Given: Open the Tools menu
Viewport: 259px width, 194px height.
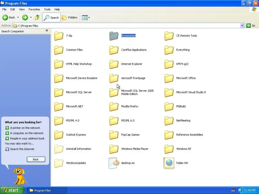Looking at the screenshot, I should (47, 9).
